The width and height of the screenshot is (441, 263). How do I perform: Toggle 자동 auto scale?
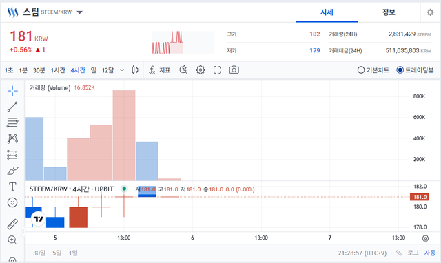(x=430, y=253)
